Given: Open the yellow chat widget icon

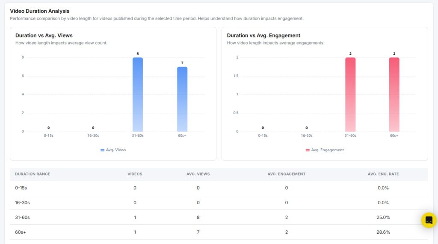Looking at the screenshot, I should 429,220.
